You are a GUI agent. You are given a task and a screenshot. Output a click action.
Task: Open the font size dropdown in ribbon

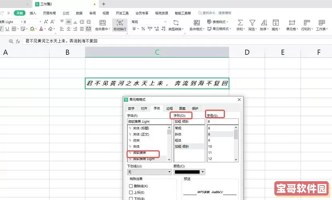pyautogui.click(x=40, y=22)
